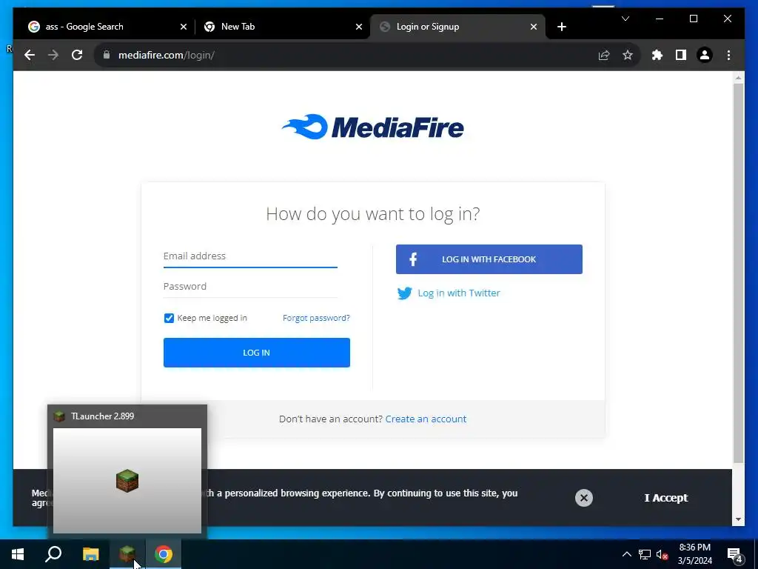Open the 'Create an account' link

pos(426,419)
